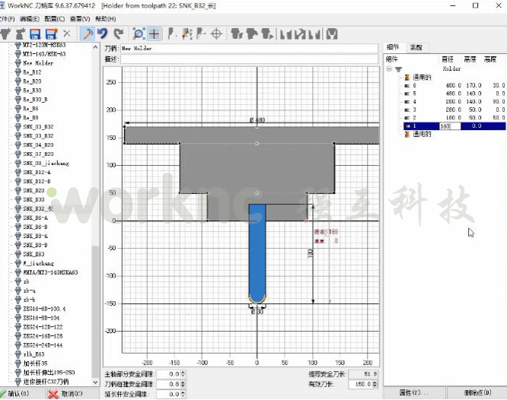Click the crosshair target toolbar icon
This screenshot has width=507, height=400.
[215, 33]
